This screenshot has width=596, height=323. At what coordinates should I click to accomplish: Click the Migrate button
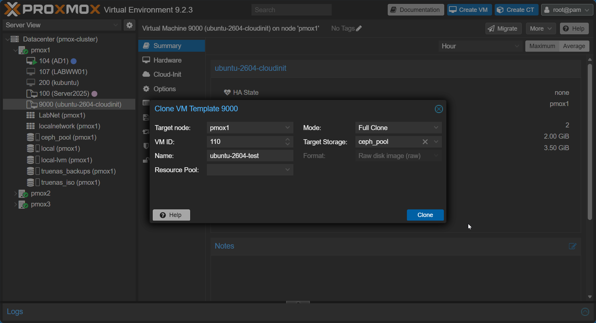point(503,29)
